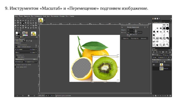Select the Scissors Select tool
Viewport: 184px width, 103px height.
28,21
